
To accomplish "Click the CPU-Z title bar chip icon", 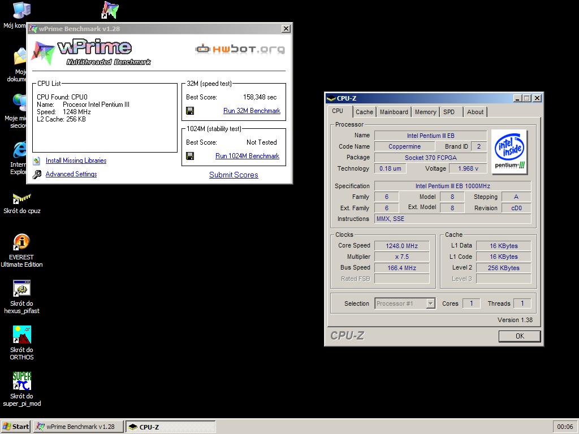I will point(331,98).
